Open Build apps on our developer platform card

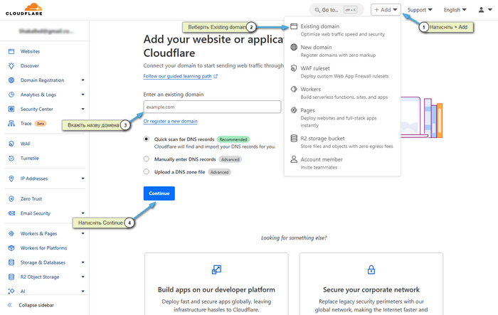(216, 284)
